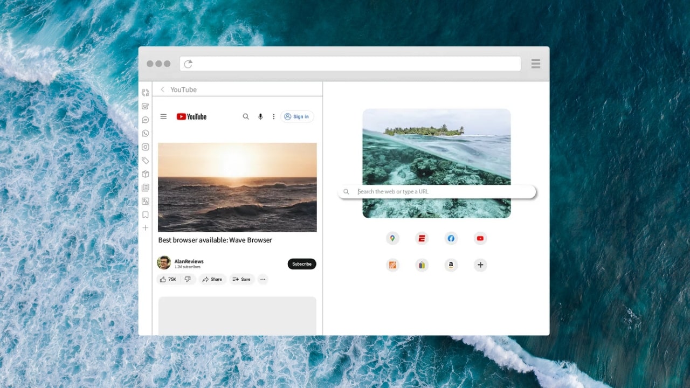Open the YouTube shortcut tile

pyautogui.click(x=480, y=238)
